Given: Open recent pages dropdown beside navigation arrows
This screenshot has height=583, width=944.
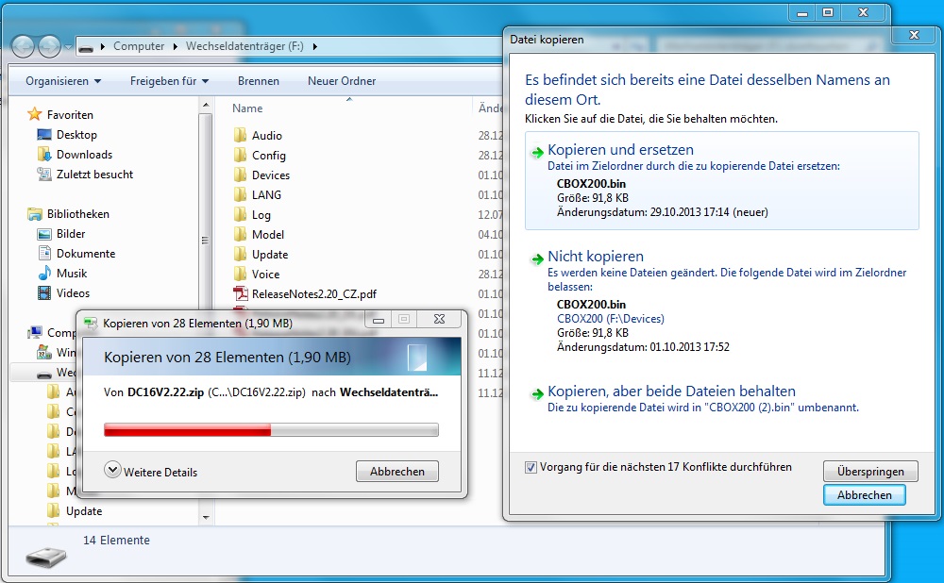Looking at the screenshot, I should [68, 47].
